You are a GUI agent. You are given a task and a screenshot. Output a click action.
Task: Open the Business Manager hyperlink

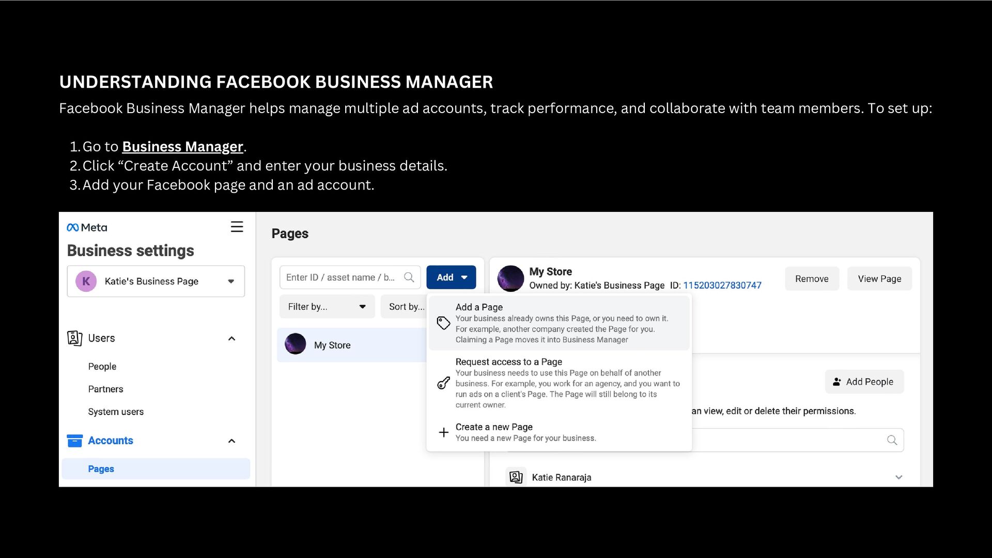[182, 147]
